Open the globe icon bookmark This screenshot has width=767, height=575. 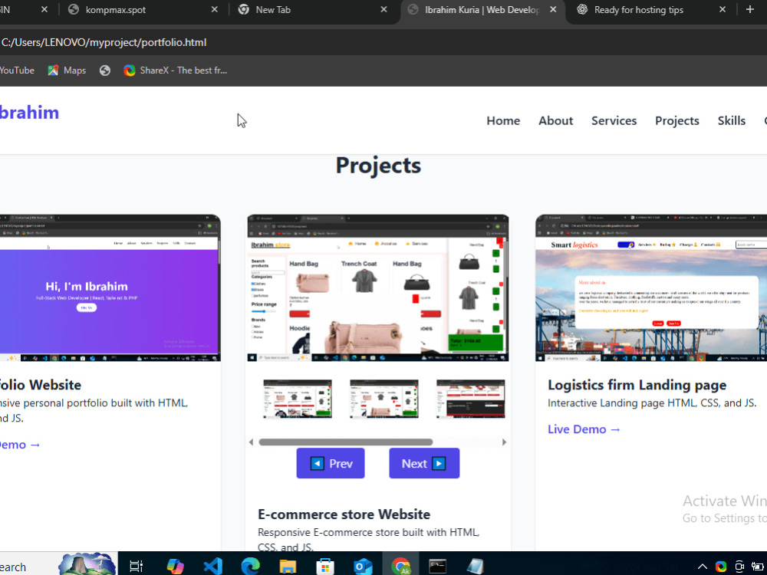click(104, 71)
